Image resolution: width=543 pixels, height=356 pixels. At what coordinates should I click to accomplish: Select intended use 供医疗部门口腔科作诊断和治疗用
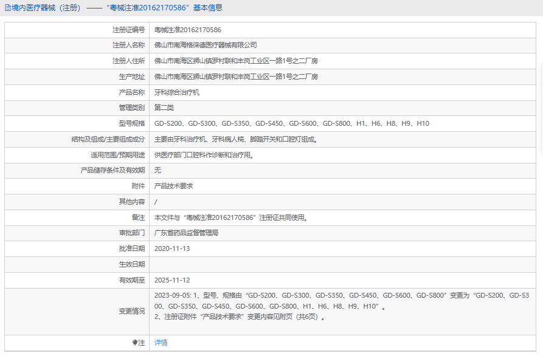coord(204,155)
